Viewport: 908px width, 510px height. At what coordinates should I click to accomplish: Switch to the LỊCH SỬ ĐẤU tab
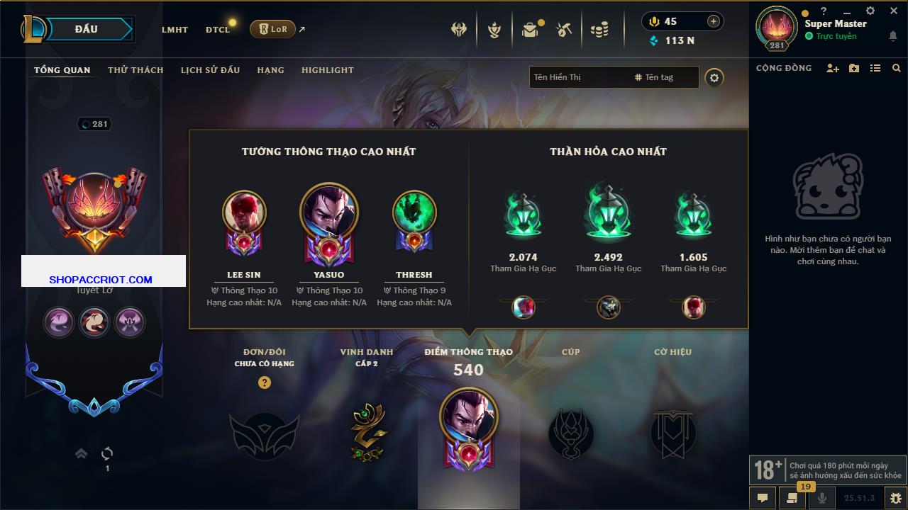coord(210,70)
